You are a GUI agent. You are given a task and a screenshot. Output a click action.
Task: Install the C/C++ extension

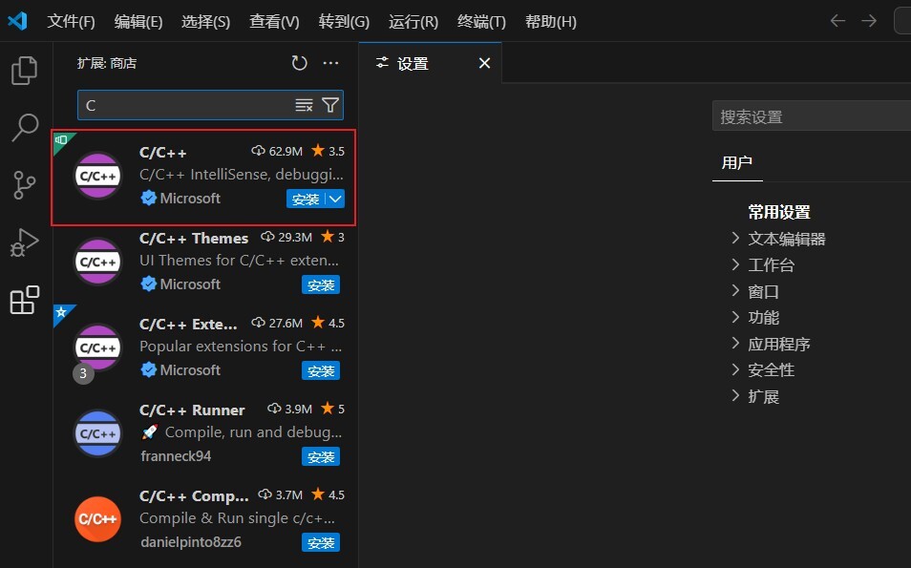pyautogui.click(x=306, y=199)
